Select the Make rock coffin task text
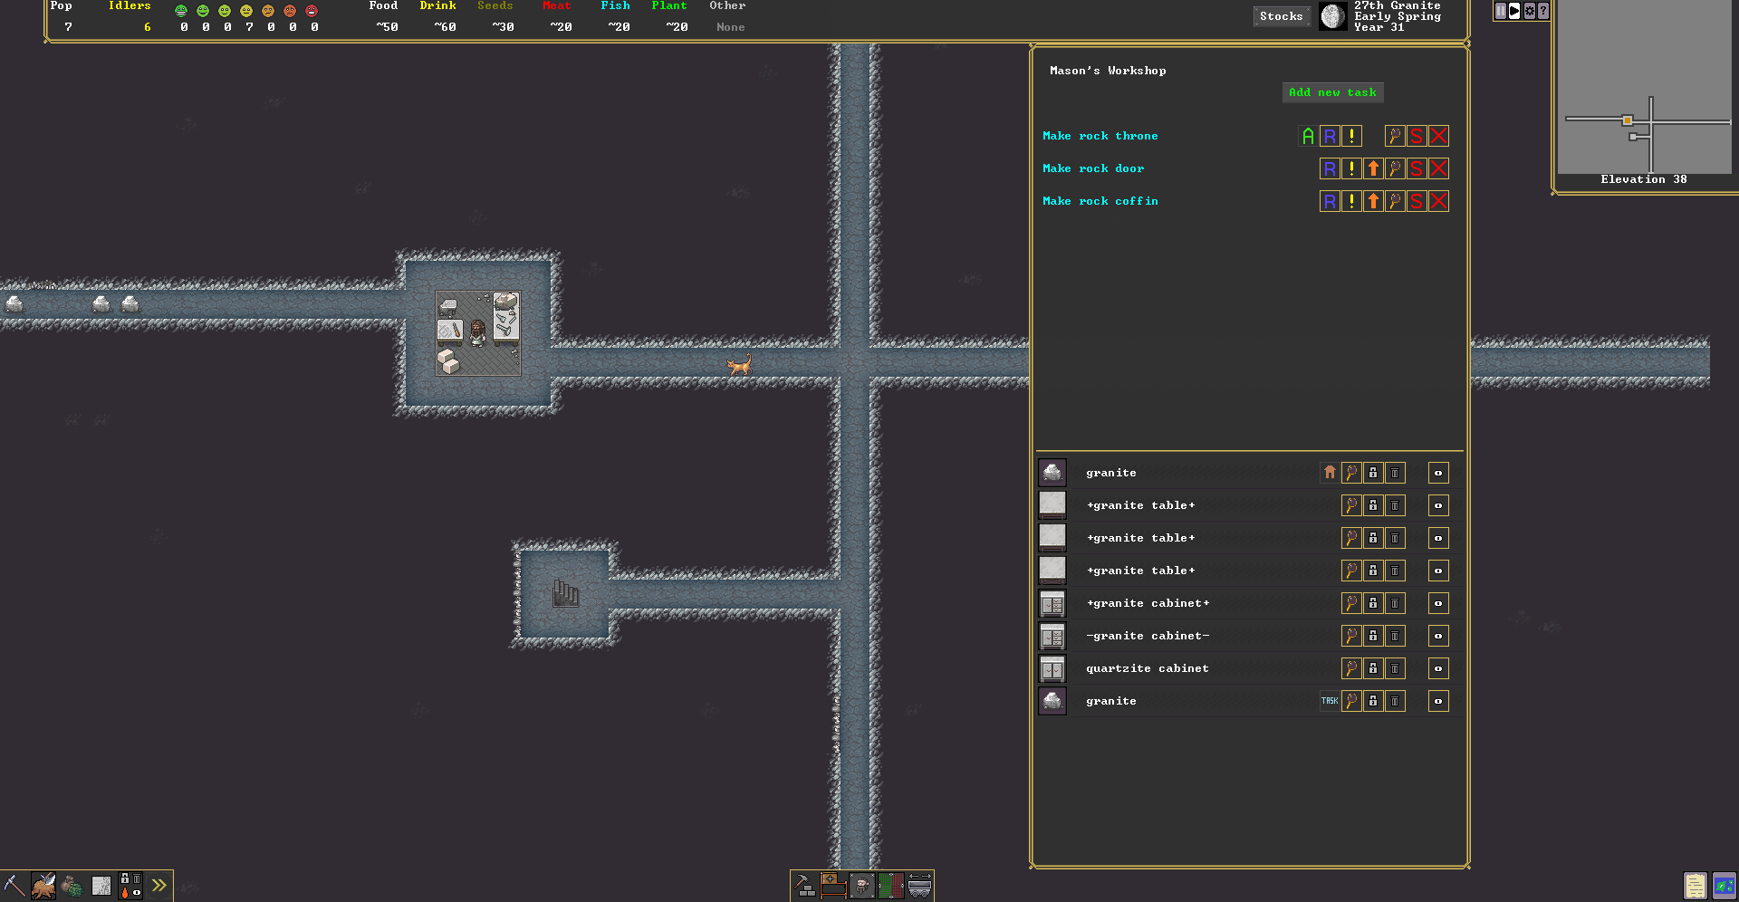 point(1100,201)
